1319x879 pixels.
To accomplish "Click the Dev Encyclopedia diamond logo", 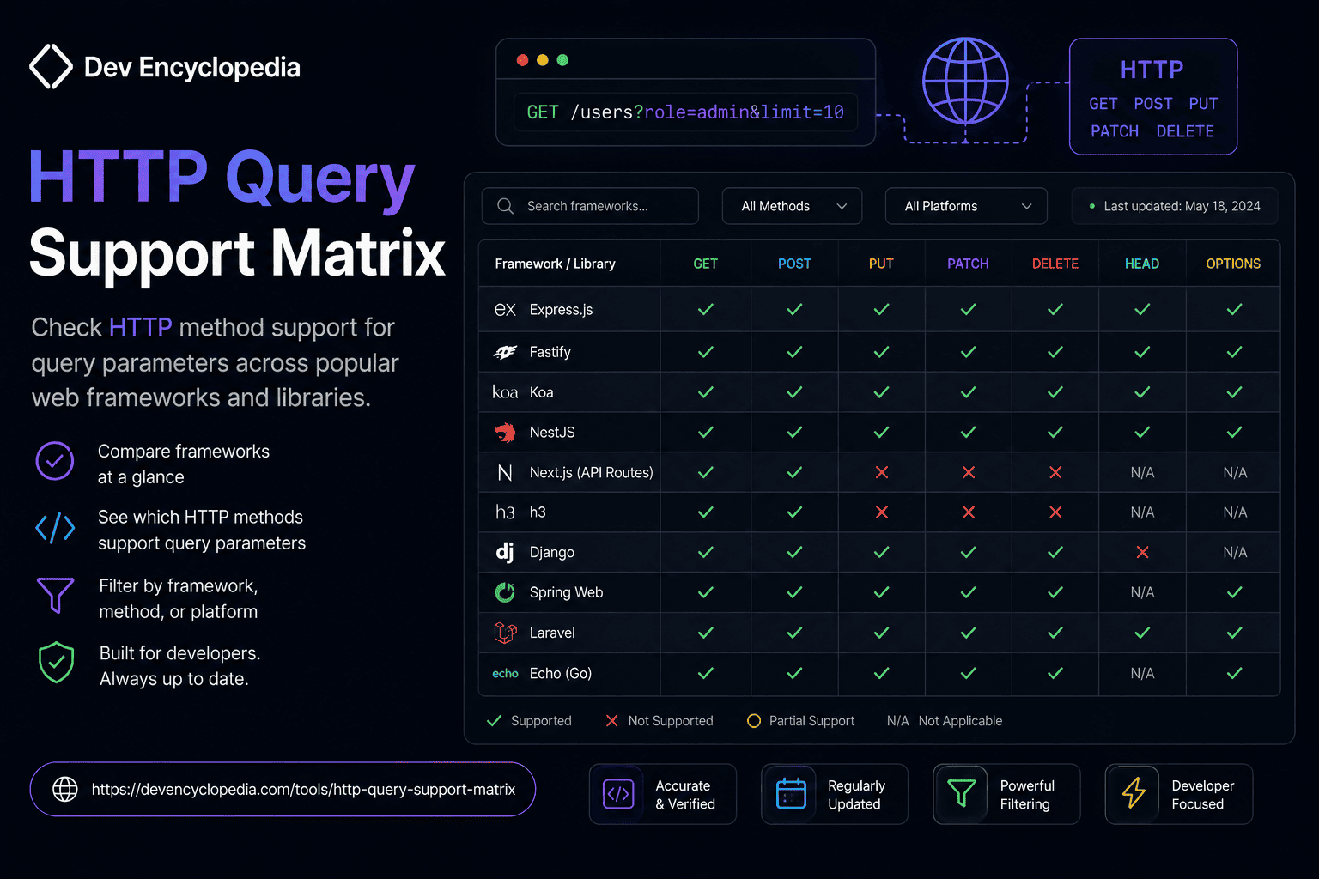I will point(51,67).
